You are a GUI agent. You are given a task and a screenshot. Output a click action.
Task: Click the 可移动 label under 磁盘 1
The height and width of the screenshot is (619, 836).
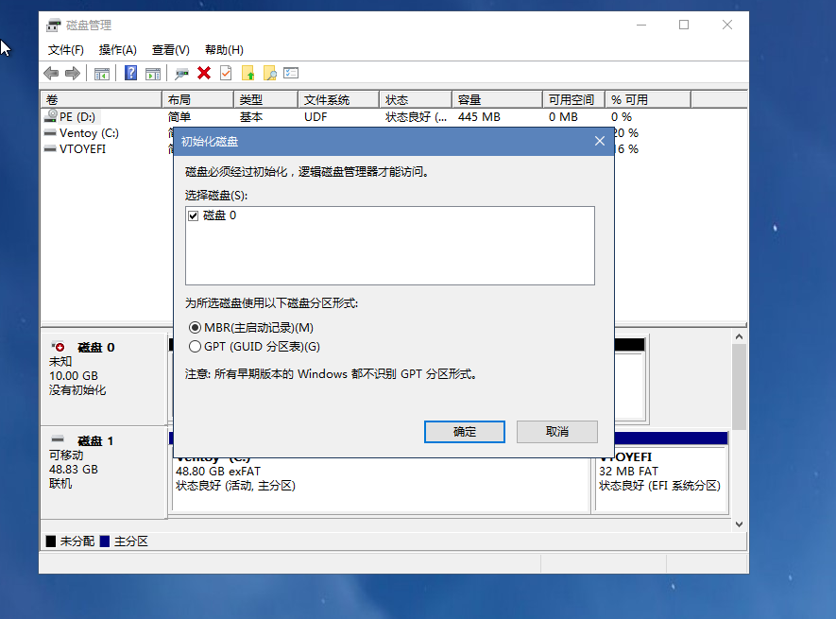pos(66,456)
